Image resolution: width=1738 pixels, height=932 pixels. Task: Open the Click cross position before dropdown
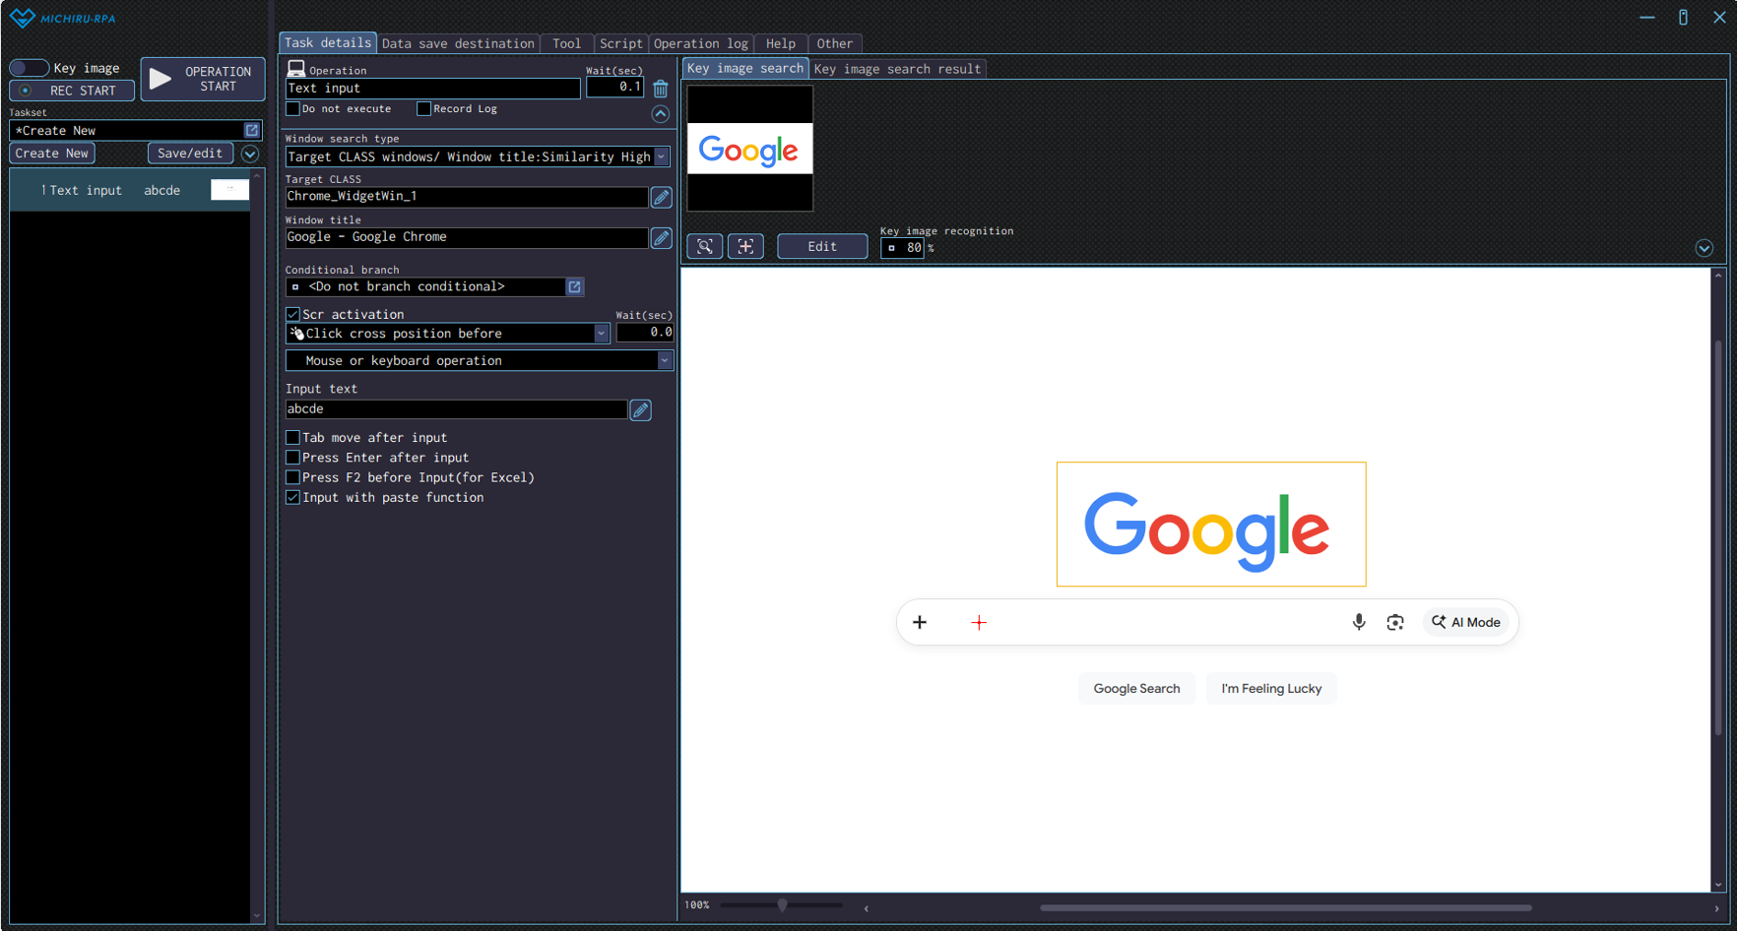601,334
